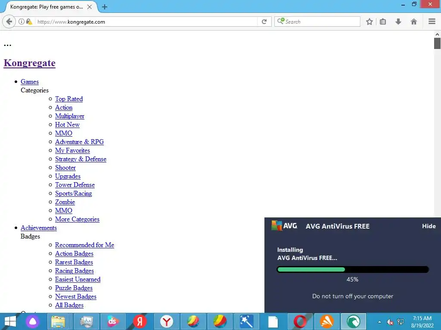Open the Recommended for Me link

[84, 245]
